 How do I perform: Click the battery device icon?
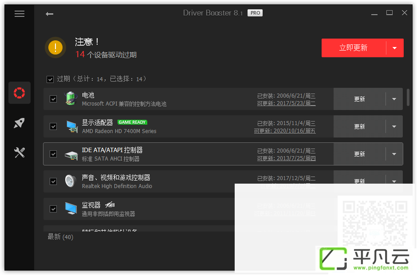[x=71, y=98]
